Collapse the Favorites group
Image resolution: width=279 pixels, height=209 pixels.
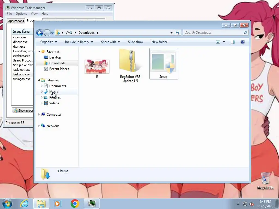coord(39,51)
